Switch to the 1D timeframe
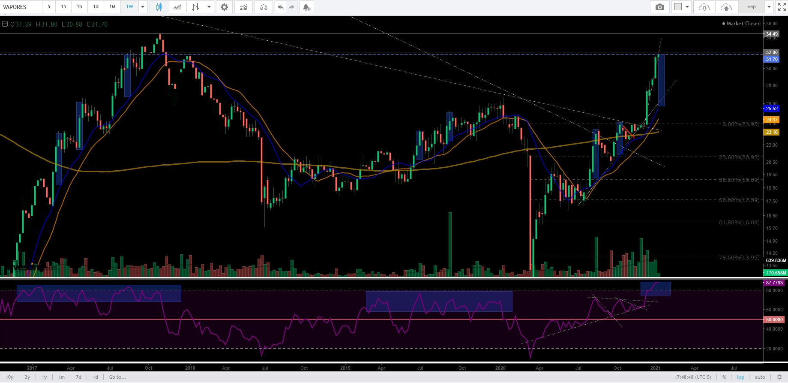Viewport: 788px width, 383px height. [x=96, y=7]
